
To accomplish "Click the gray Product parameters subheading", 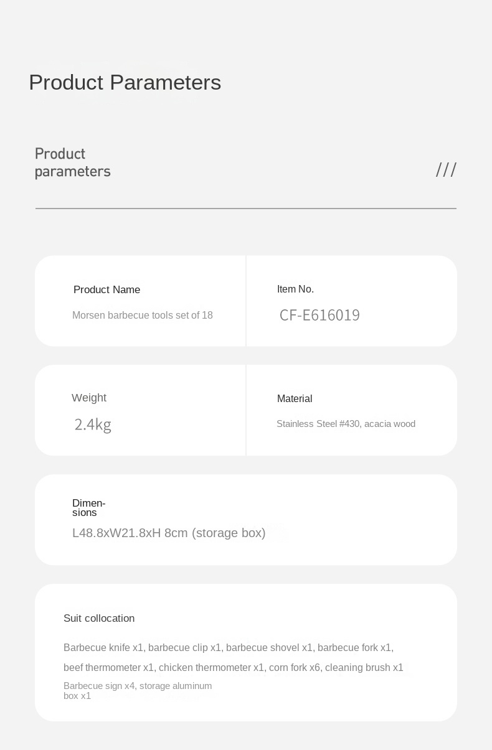I will [72, 162].
